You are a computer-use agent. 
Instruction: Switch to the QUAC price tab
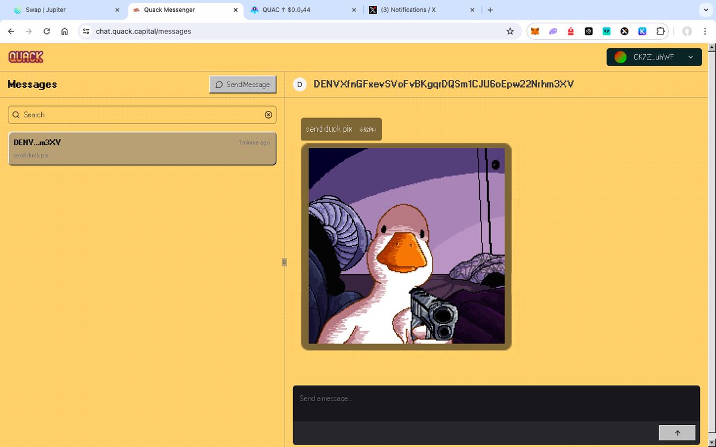click(x=304, y=10)
